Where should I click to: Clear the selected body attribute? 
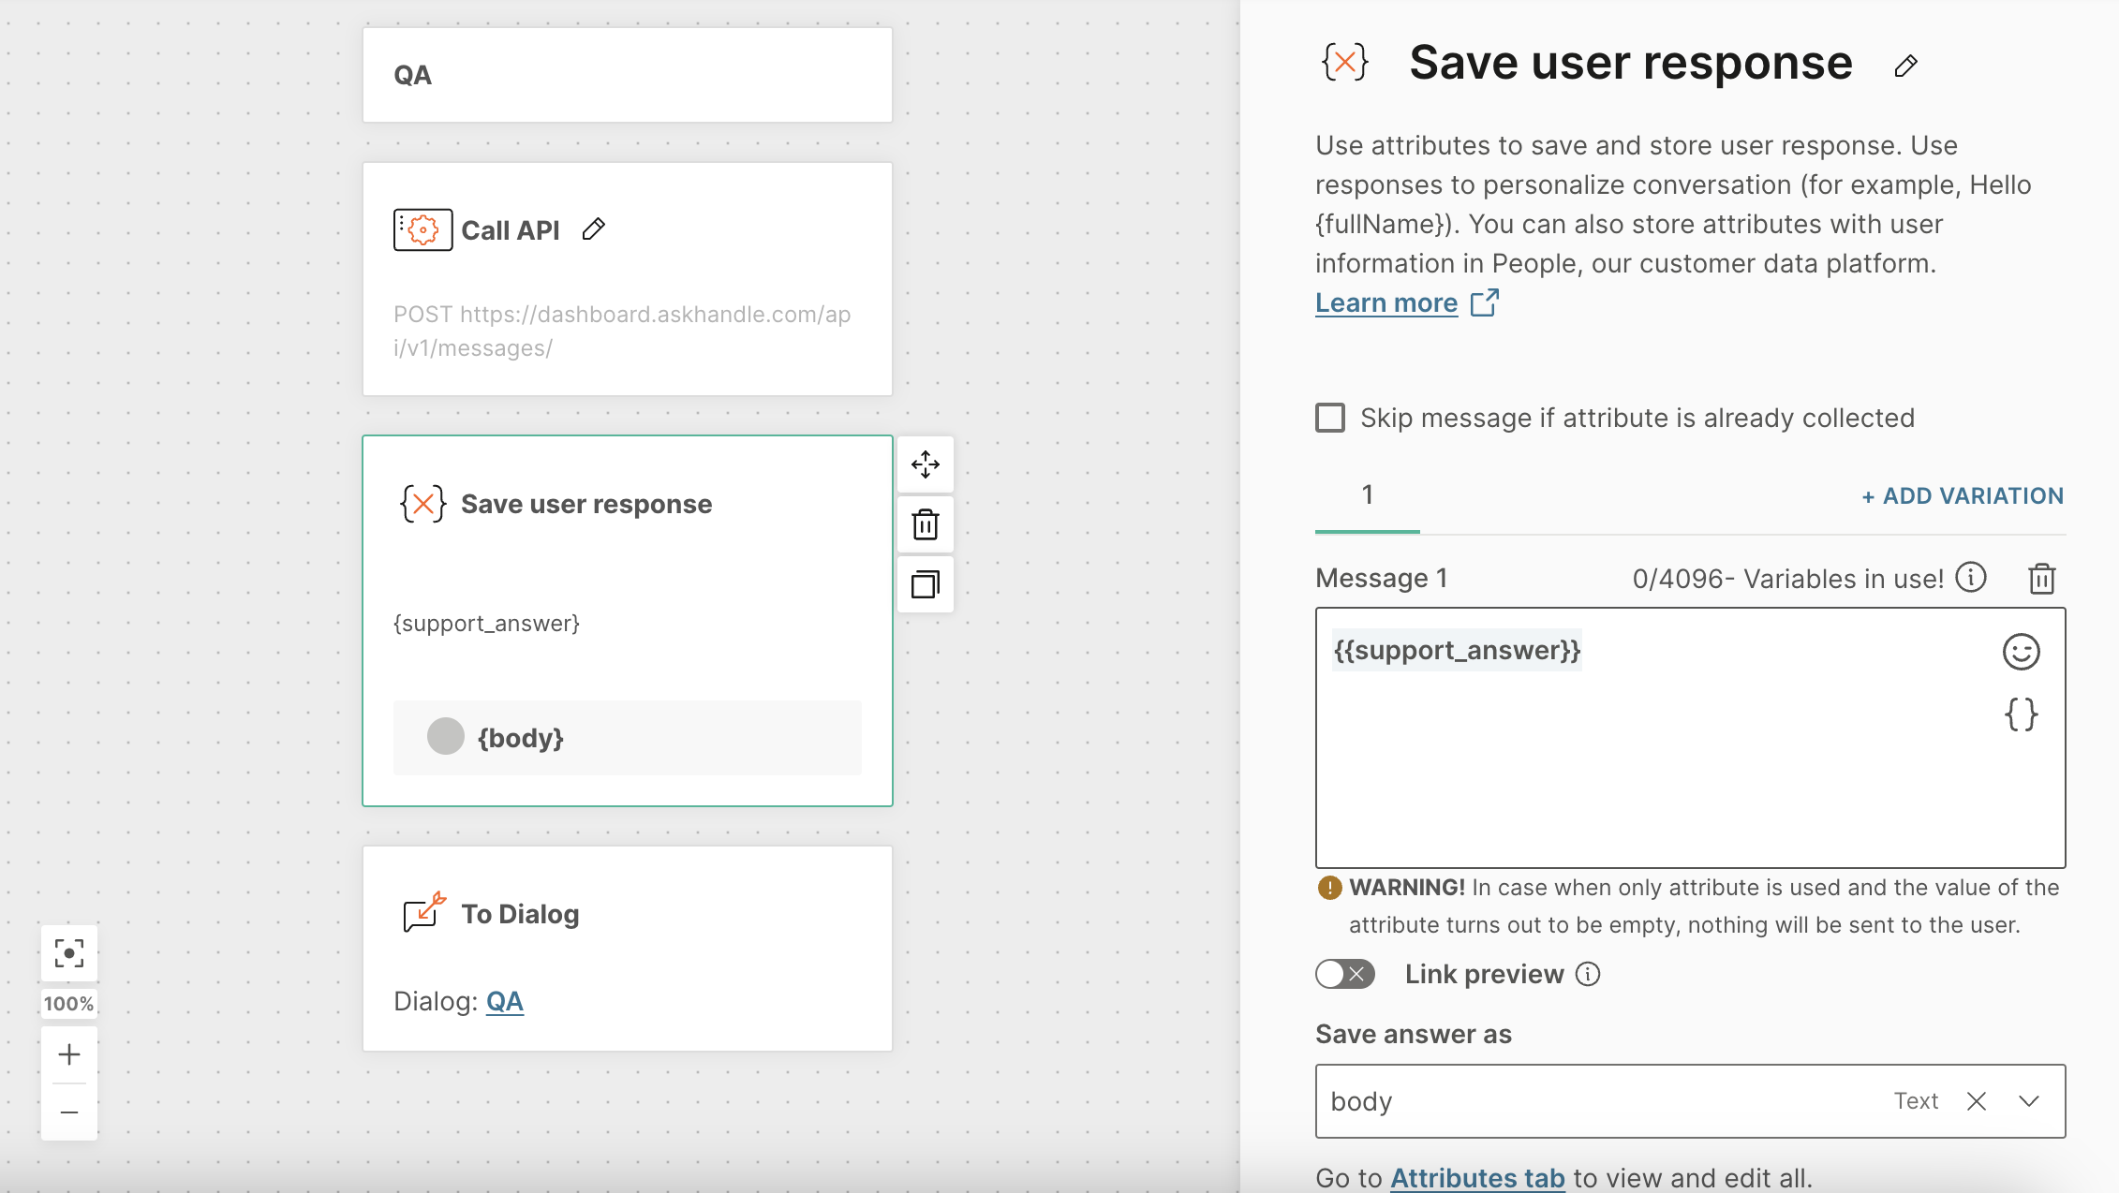click(x=1977, y=1101)
